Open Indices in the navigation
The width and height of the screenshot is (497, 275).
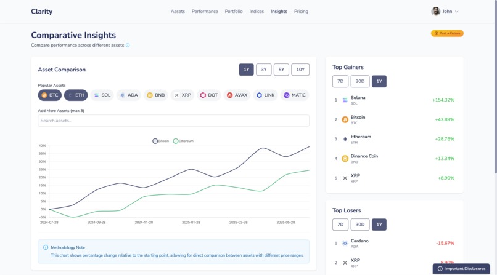pyautogui.click(x=257, y=11)
